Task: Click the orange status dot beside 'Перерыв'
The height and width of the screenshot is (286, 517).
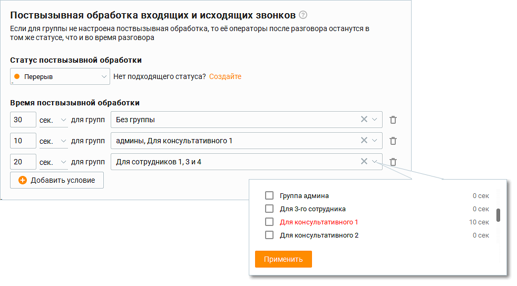Action: coord(17,76)
